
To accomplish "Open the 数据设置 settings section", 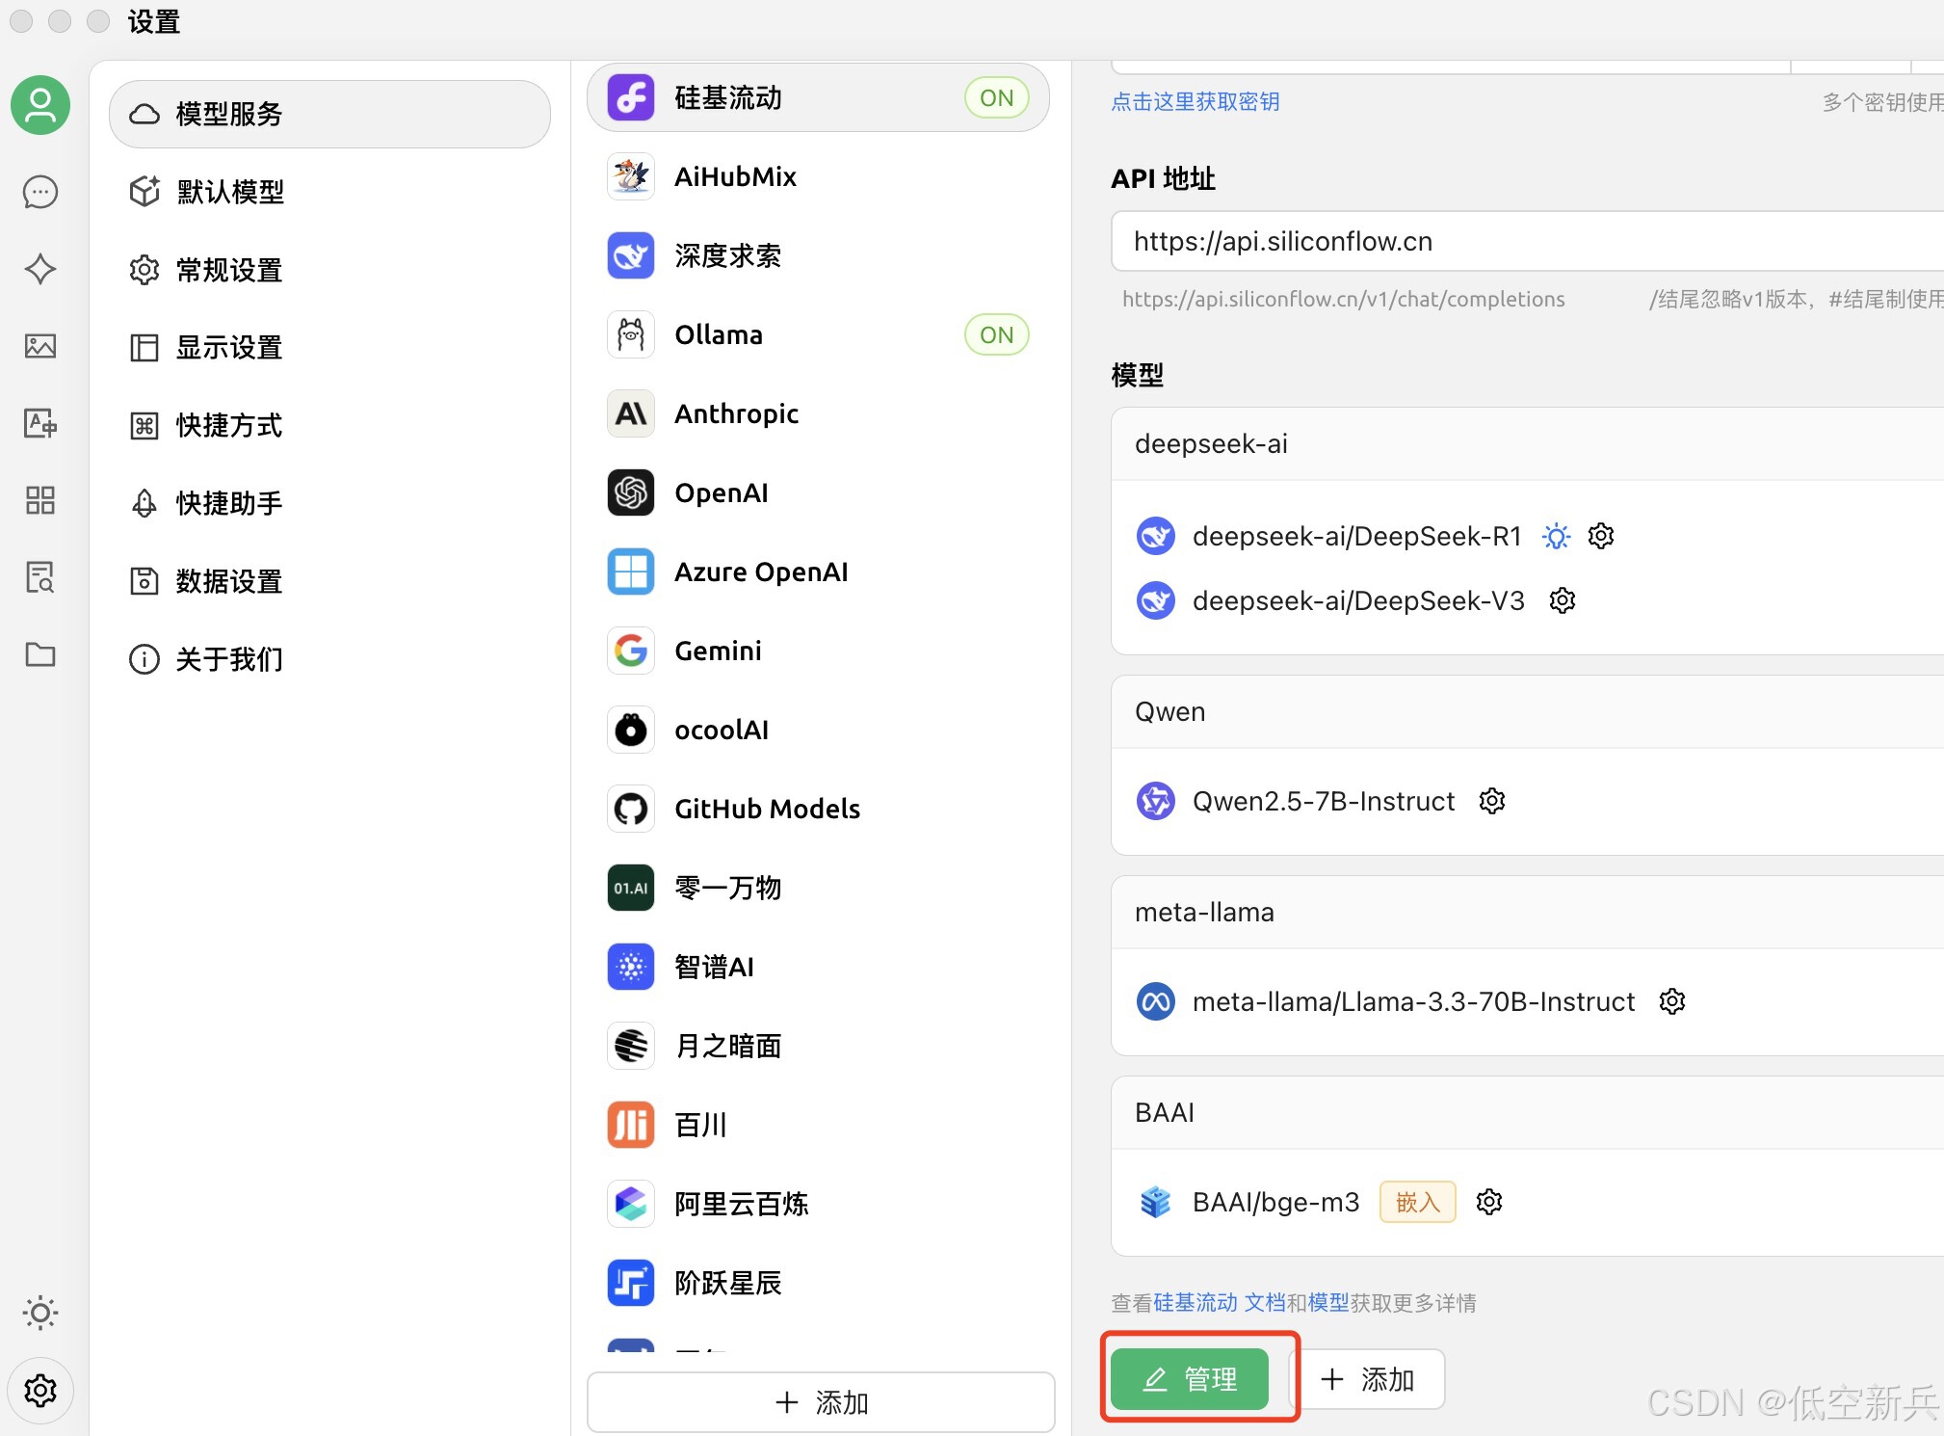I will 228,580.
